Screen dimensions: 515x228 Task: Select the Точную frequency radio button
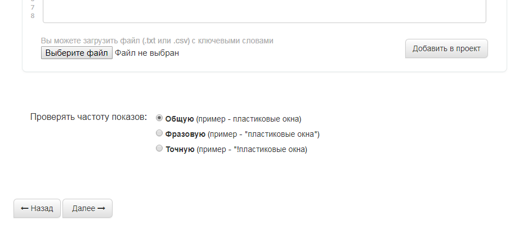coord(159,149)
